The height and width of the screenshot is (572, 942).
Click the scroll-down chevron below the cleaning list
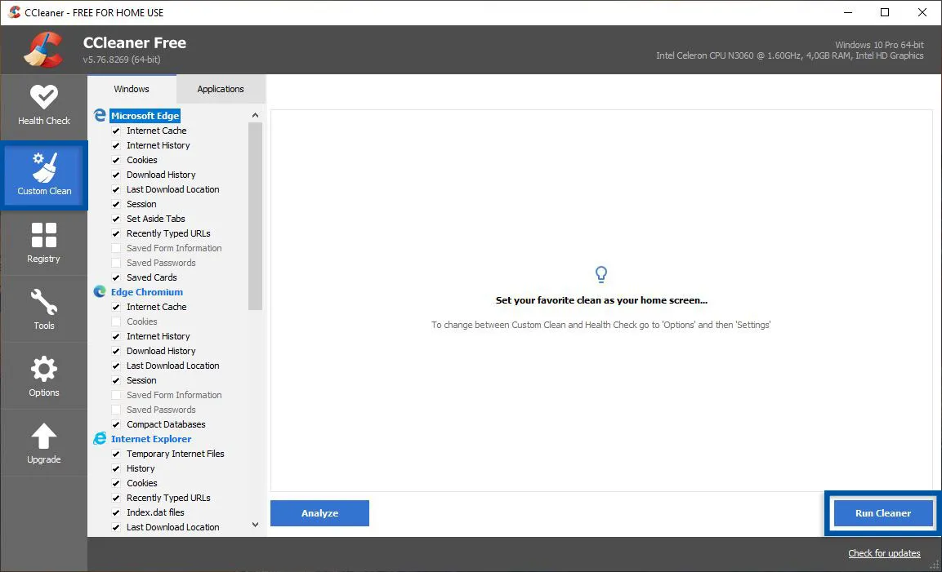(255, 525)
